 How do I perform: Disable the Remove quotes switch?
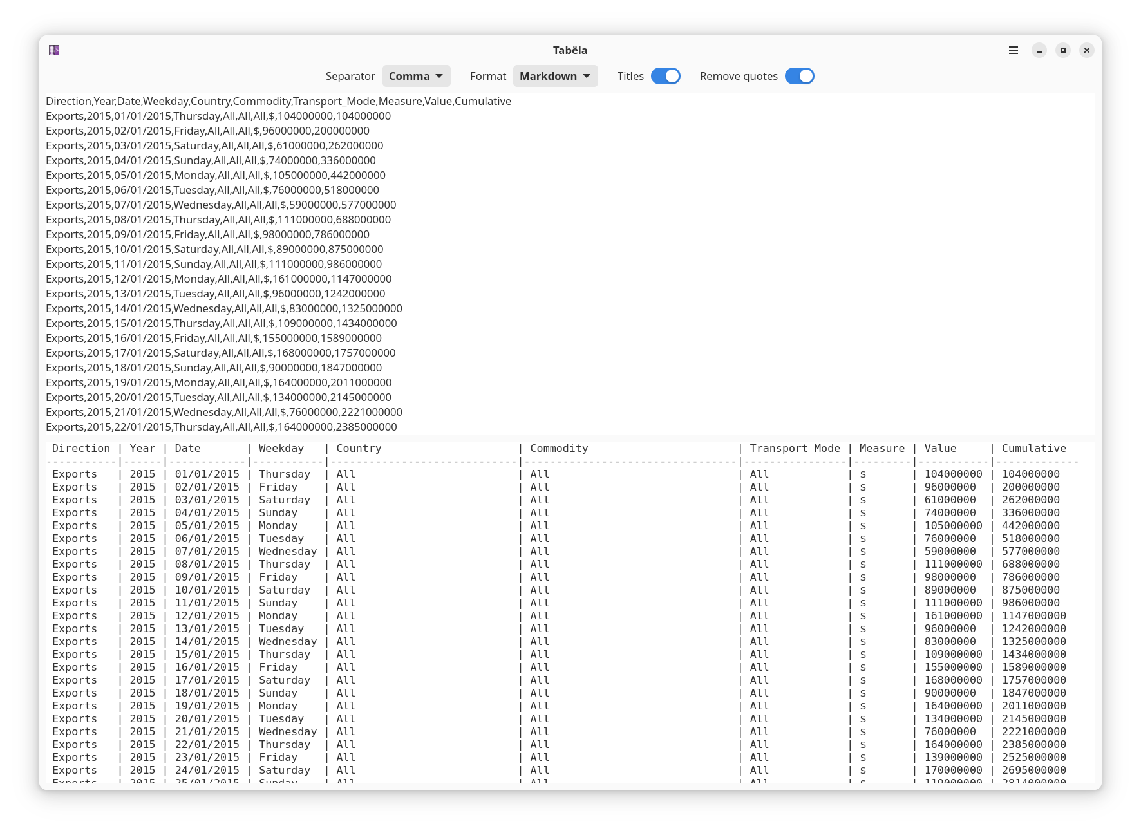[799, 76]
